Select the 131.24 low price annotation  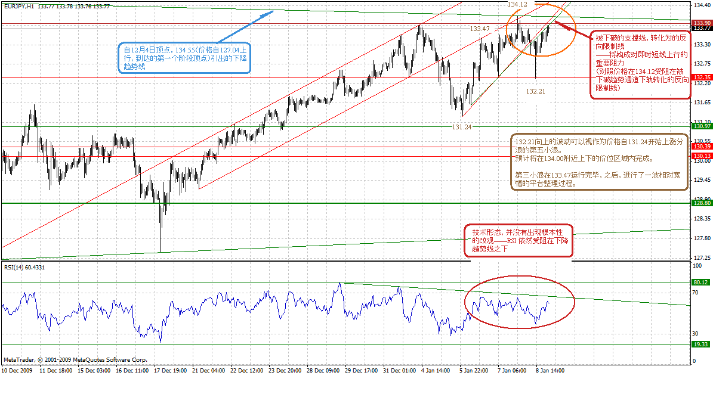(462, 127)
